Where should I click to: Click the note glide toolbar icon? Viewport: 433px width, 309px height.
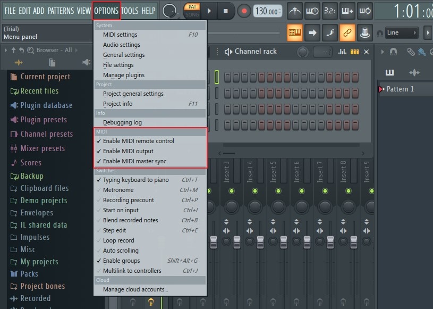(x=330, y=32)
